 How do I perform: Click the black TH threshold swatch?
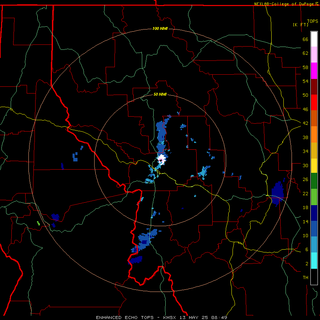[x=314, y=277]
